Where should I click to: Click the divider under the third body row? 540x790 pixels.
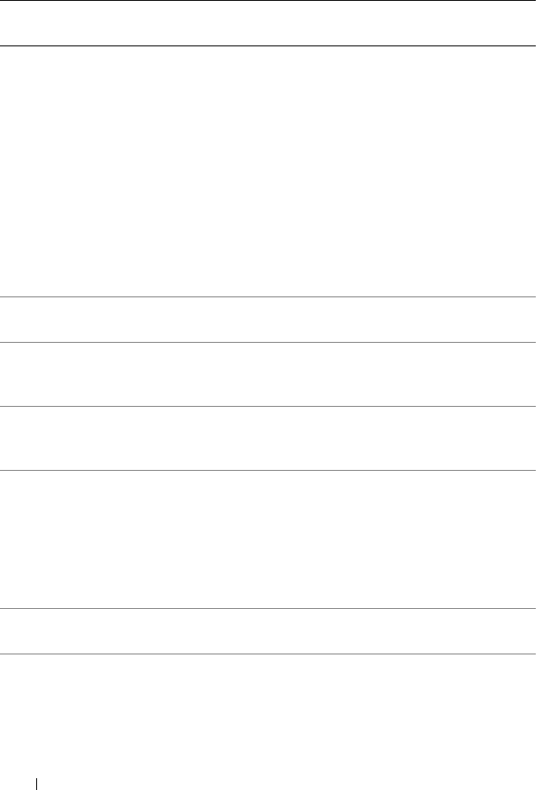coord(270,406)
